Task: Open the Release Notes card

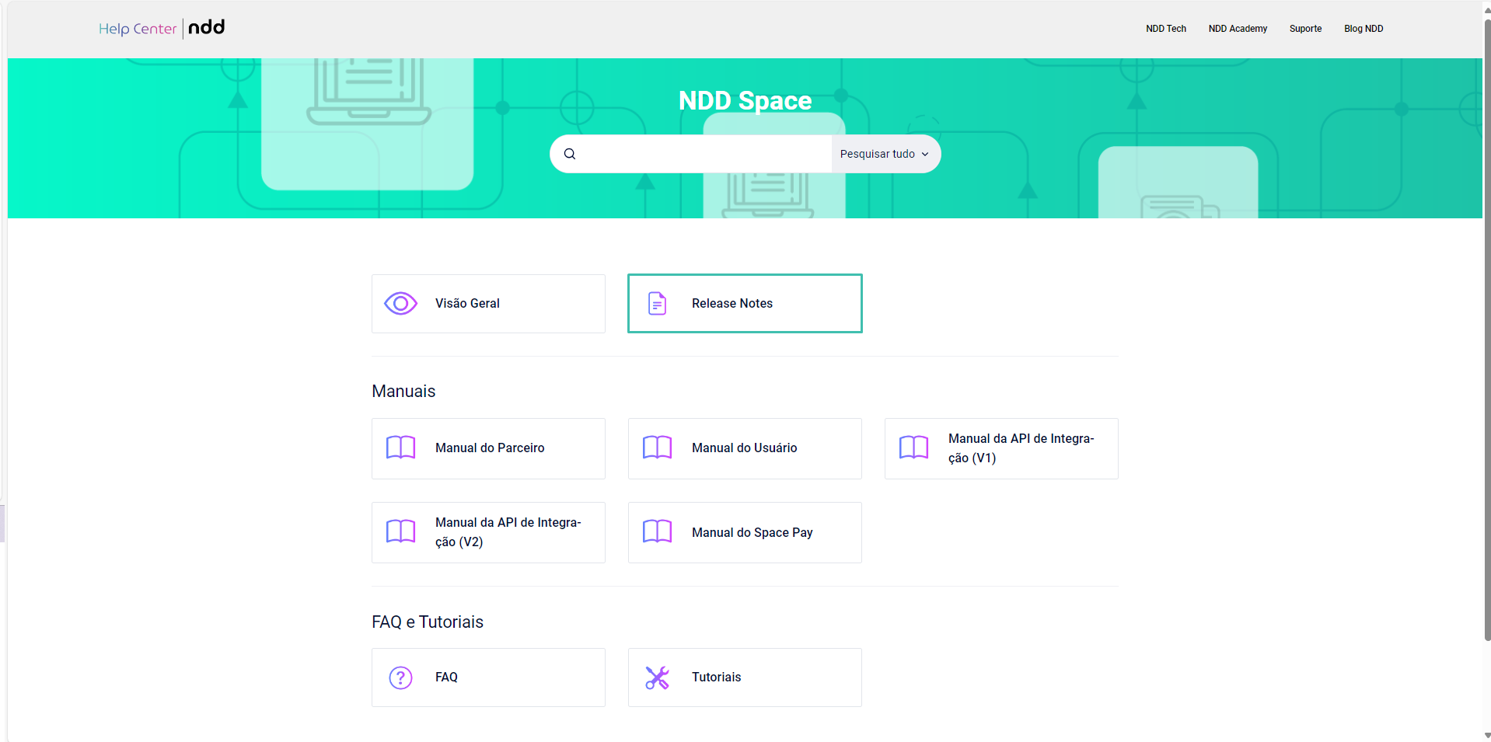Action: click(745, 304)
